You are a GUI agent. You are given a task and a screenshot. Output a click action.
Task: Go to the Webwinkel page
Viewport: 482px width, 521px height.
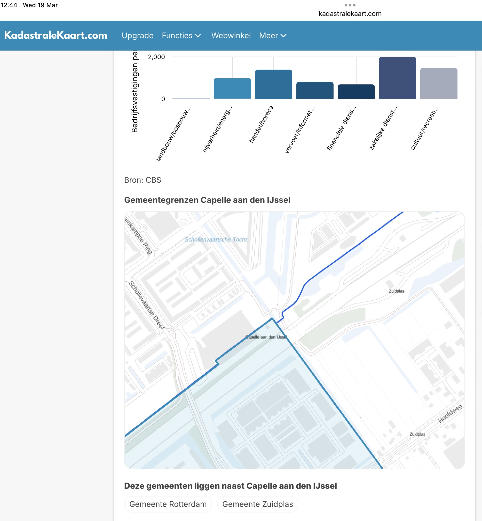231,35
